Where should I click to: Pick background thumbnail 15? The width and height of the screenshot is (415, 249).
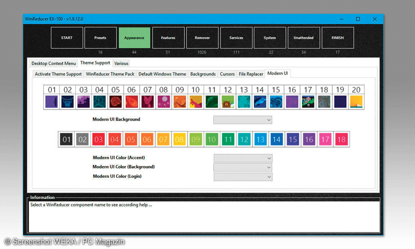(x=276, y=102)
